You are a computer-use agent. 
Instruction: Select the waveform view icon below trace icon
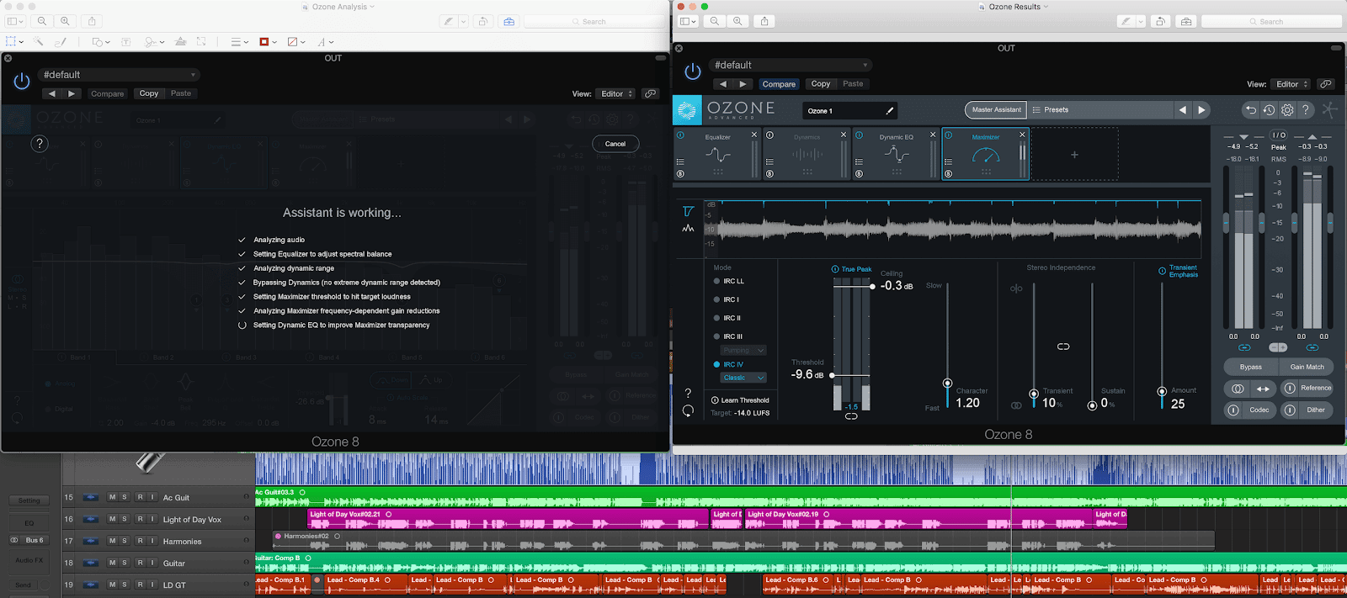688,228
